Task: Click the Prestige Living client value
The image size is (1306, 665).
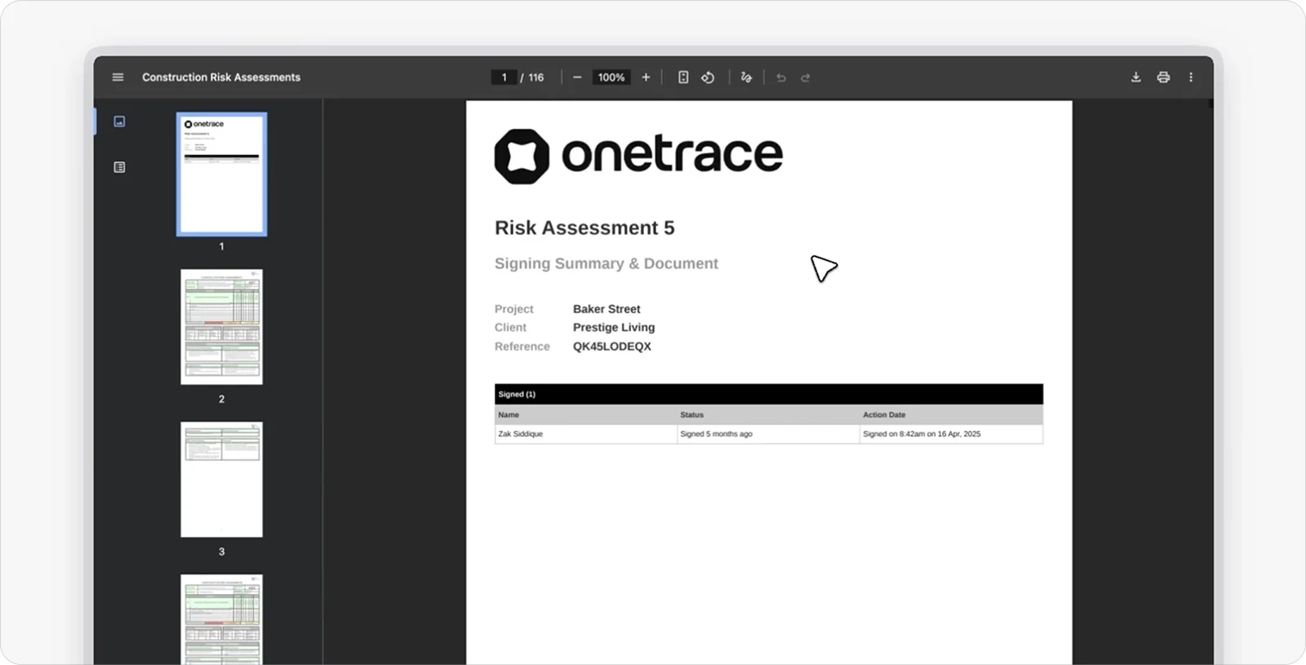Action: 614,327
